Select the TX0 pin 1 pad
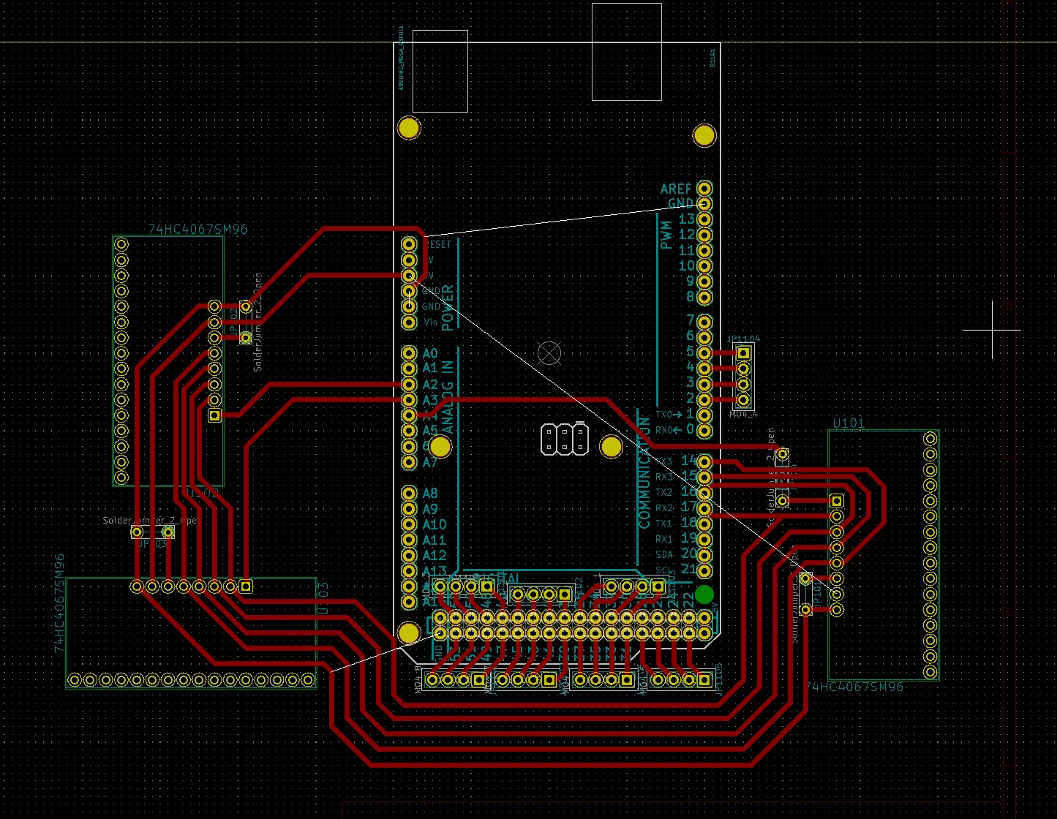This screenshot has width=1057, height=819. pos(704,414)
